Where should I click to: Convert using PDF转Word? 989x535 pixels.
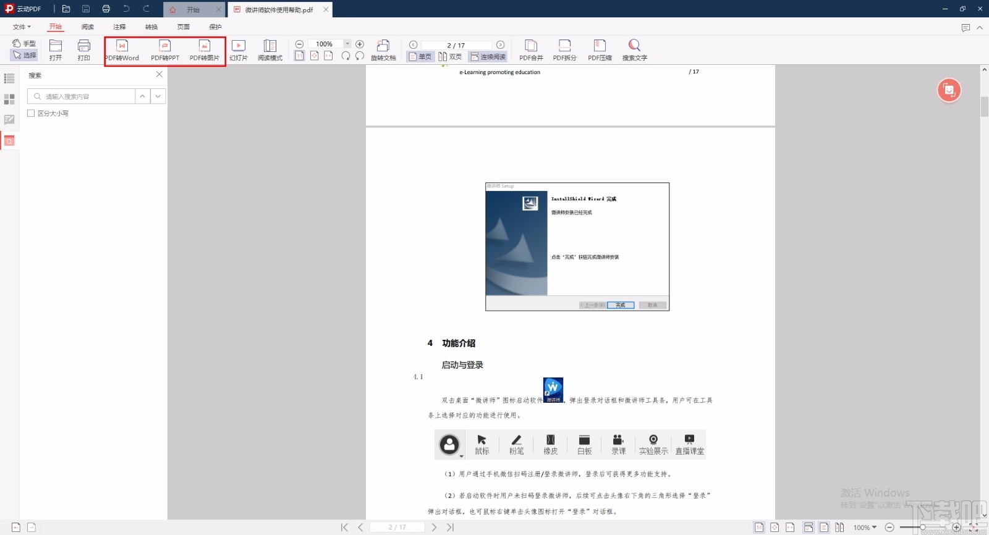pyautogui.click(x=122, y=51)
